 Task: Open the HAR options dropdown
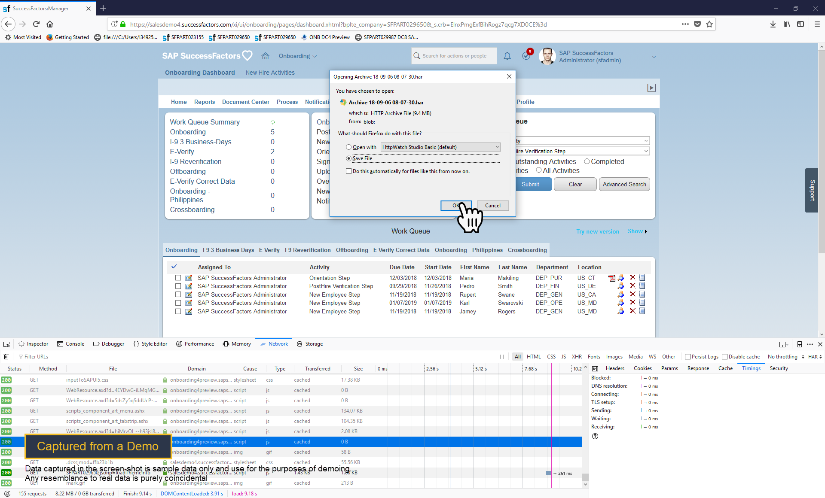[x=815, y=357]
